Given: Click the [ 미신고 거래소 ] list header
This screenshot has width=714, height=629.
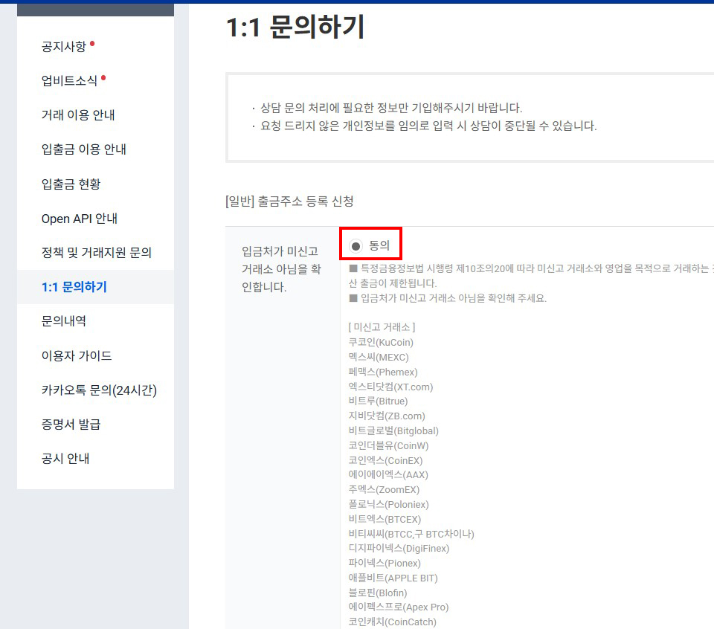Looking at the screenshot, I should pyautogui.click(x=382, y=327).
